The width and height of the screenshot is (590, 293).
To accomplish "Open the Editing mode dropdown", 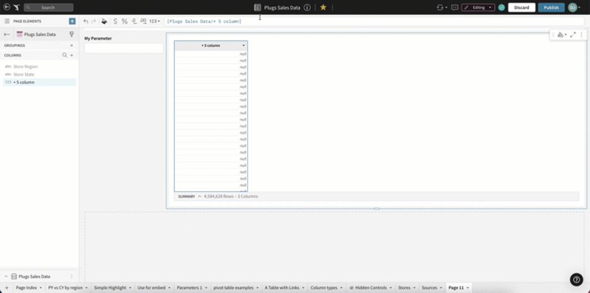I will (478, 8).
